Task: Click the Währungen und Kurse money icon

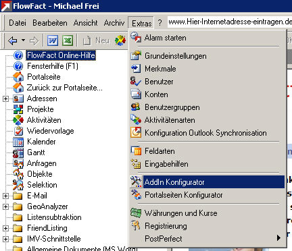Action: coord(136,213)
